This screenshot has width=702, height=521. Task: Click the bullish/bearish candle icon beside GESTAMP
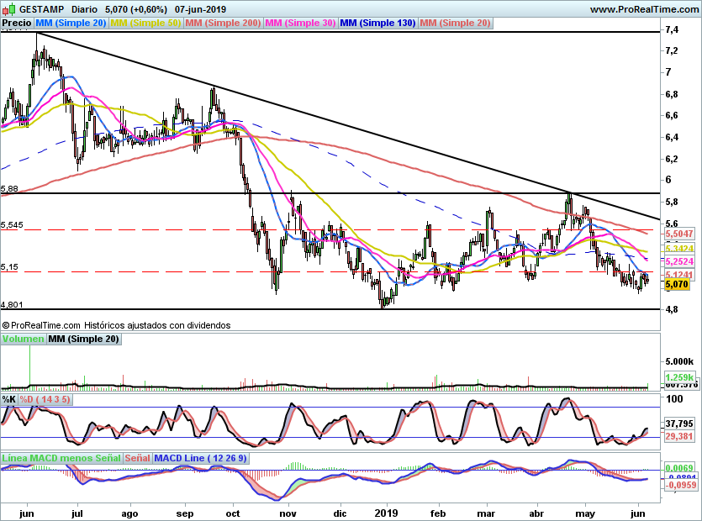click(x=9, y=8)
